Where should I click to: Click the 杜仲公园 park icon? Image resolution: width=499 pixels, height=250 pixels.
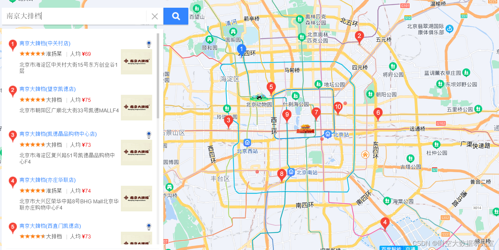click(436, 144)
